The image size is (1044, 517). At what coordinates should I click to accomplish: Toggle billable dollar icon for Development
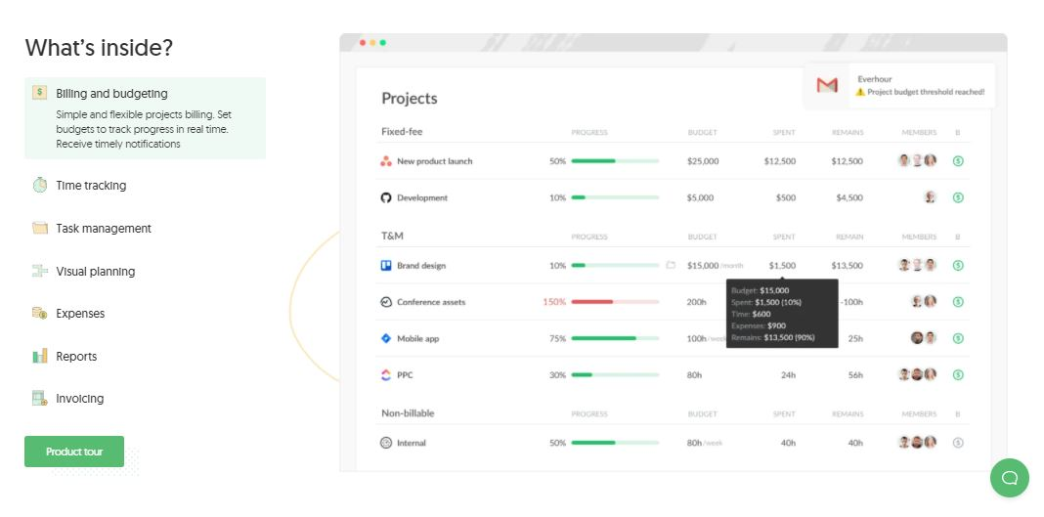[958, 197]
